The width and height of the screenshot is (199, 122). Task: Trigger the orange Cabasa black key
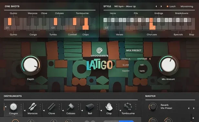(x=56, y=22)
